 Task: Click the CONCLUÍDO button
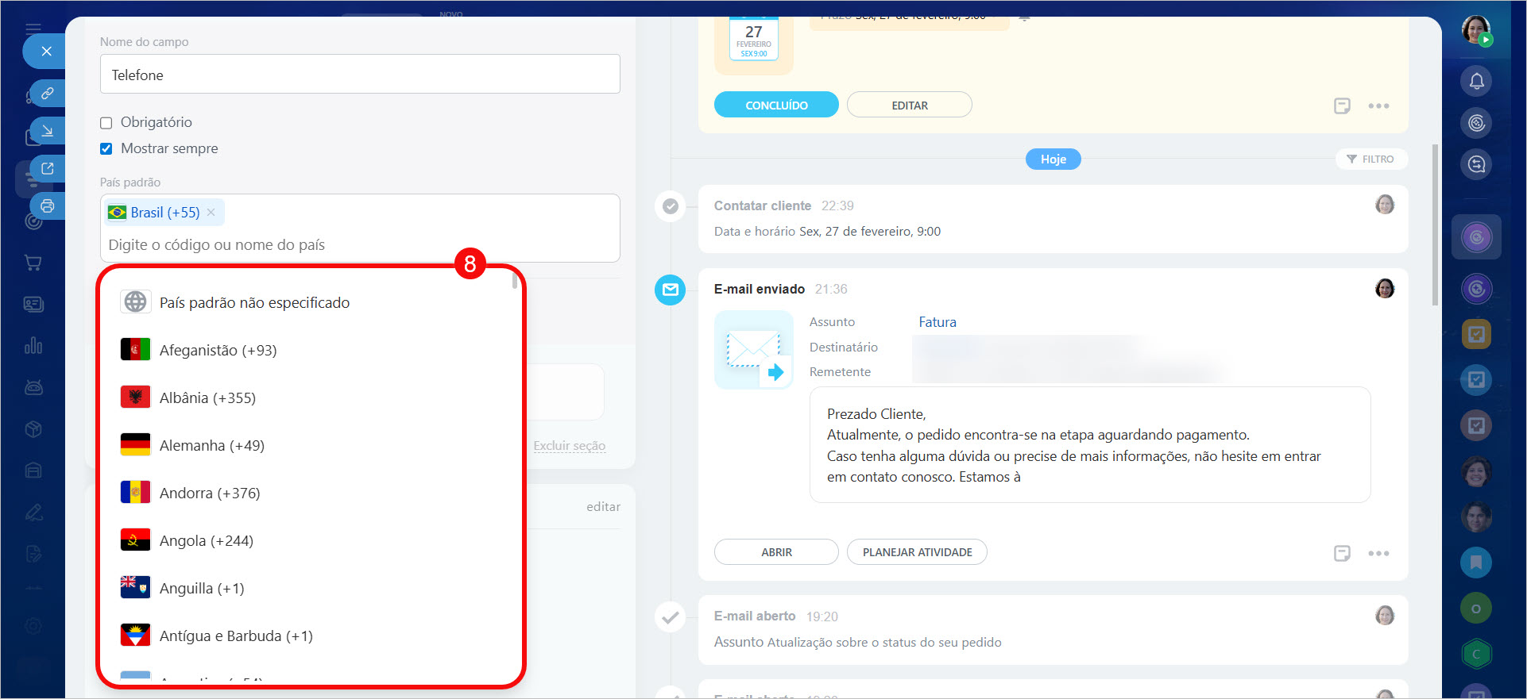click(x=775, y=106)
